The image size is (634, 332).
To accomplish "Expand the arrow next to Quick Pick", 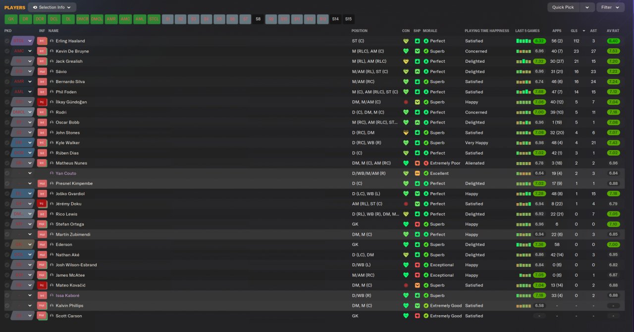I will pos(587,7).
